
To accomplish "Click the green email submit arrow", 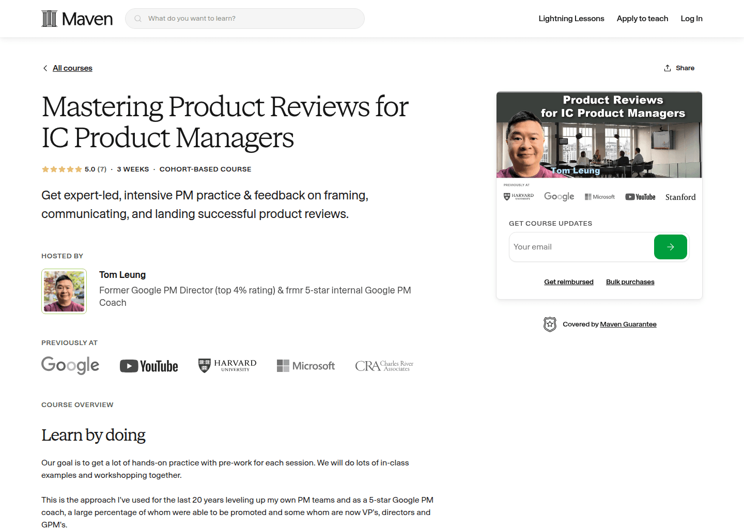I will pos(670,247).
